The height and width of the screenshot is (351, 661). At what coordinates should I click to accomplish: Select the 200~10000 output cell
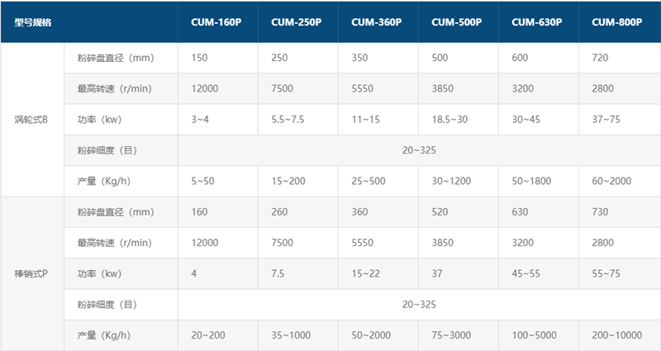pyautogui.click(x=616, y=335)
